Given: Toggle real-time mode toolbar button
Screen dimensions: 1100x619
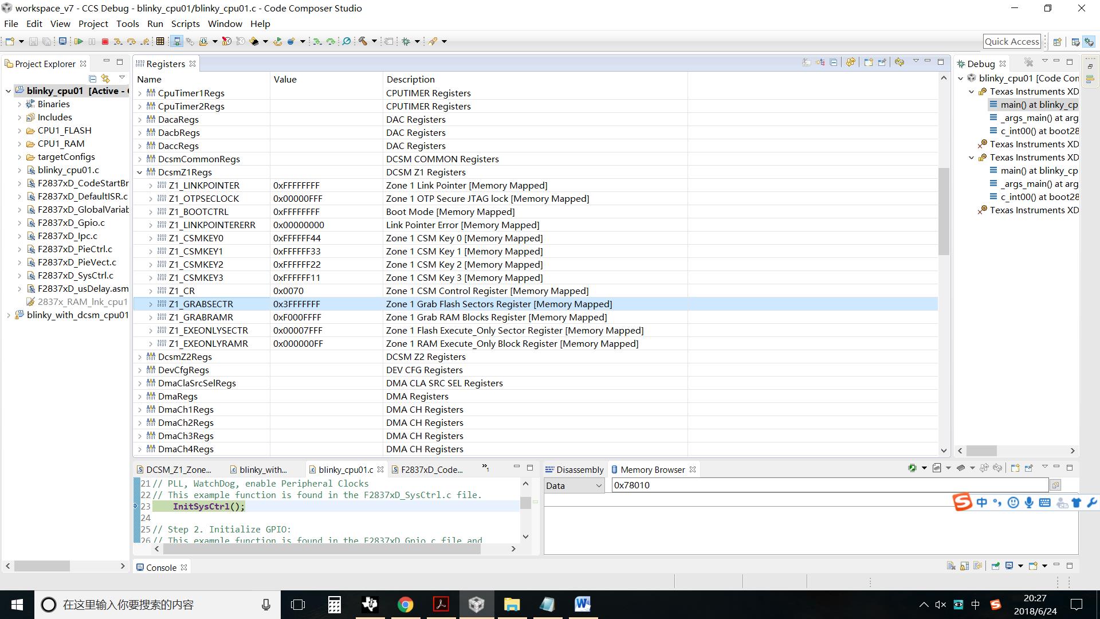Looking at the screenshot, I should click(226, 41).
